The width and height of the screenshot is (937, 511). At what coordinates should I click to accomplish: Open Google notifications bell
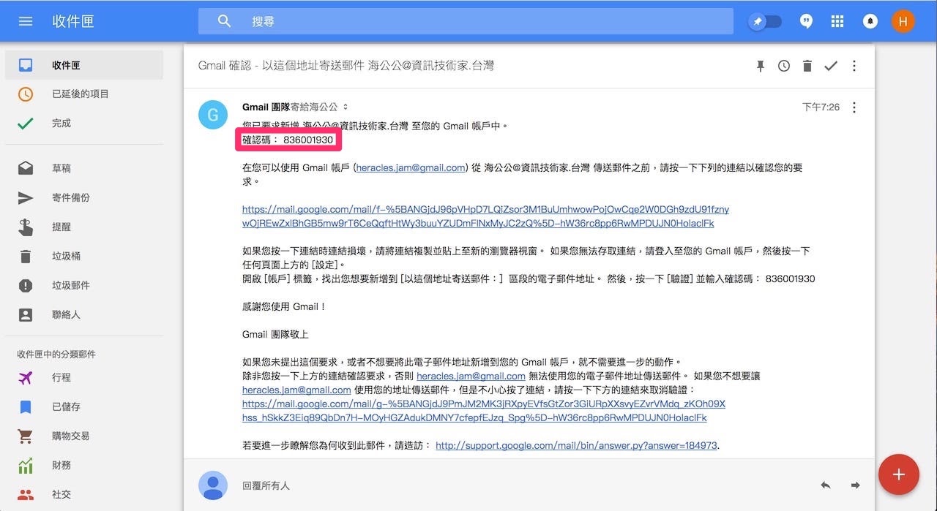pyautogui.click(x=870, y=20)
